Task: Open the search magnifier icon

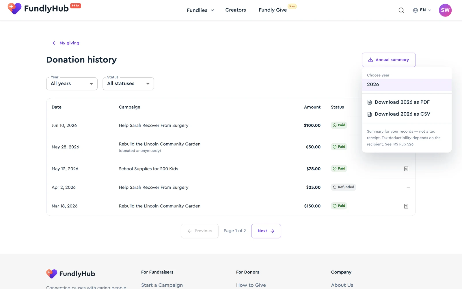Action: (x=401, y=10)
